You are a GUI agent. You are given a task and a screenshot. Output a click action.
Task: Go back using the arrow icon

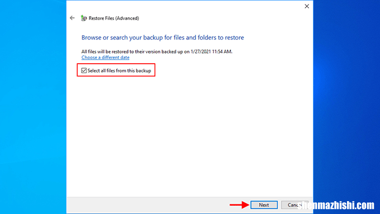point(72,18)
